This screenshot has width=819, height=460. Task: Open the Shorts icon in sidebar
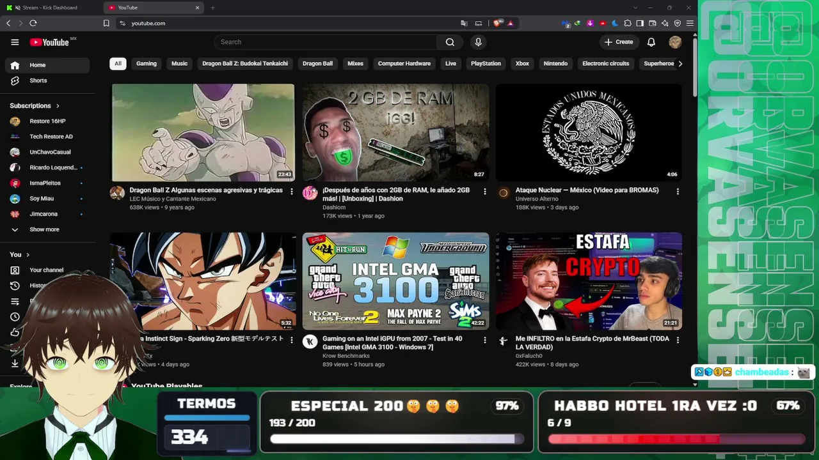click(x=15, y=80)
